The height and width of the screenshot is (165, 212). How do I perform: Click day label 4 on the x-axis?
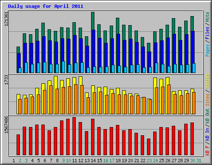click(x=32, y=160)
